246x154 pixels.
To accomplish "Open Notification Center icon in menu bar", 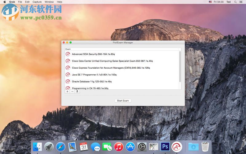I will click(241, 2).
